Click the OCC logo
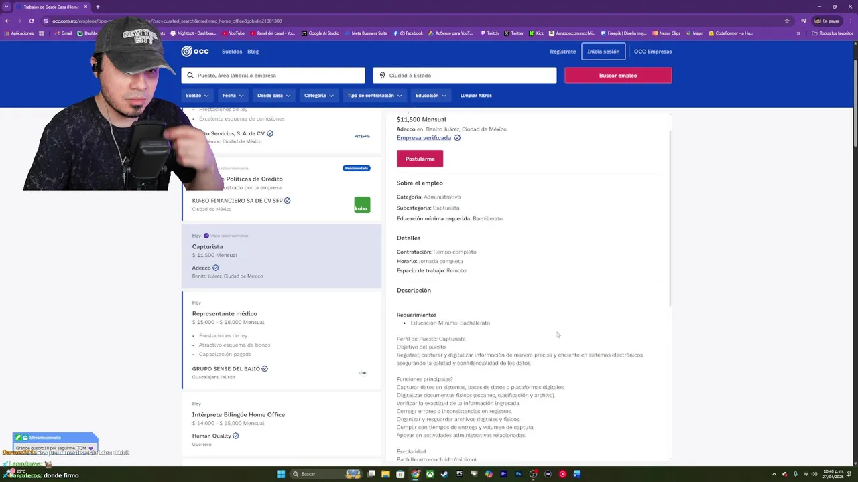Image resolution: width=858 pixels, height=482 pixels. pyautogui.click(x=195, y=52)
